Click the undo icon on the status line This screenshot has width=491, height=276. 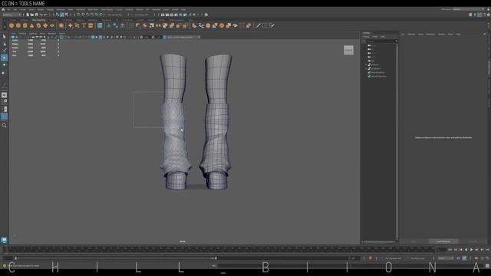[41, 15]
